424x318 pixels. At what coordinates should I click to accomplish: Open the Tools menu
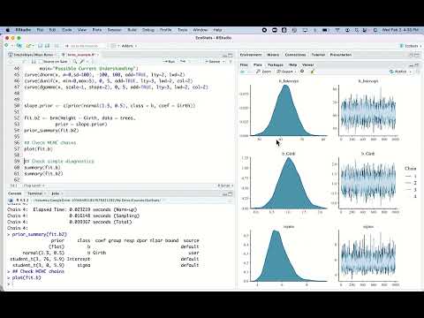pos(183,30)
